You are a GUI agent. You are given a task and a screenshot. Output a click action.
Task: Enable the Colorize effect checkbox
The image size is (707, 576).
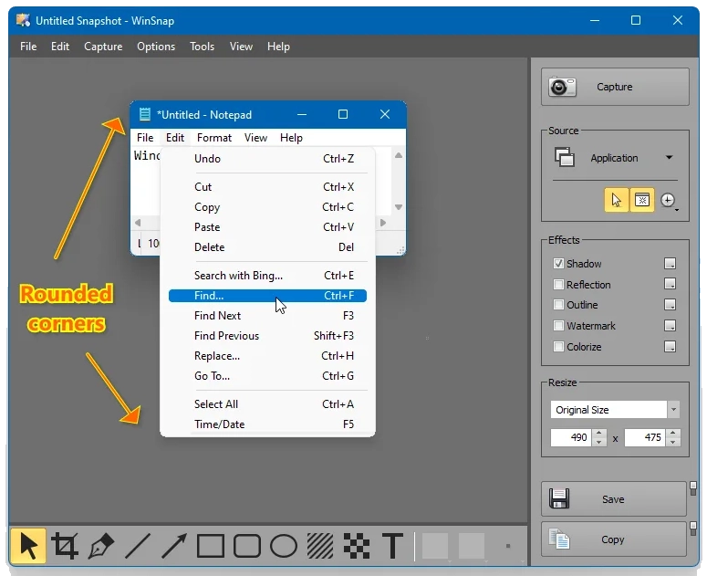coord(558,346)
